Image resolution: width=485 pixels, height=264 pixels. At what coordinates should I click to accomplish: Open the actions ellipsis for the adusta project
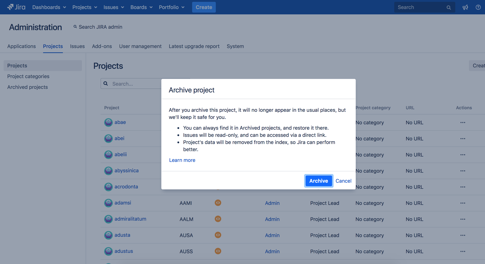463,235
